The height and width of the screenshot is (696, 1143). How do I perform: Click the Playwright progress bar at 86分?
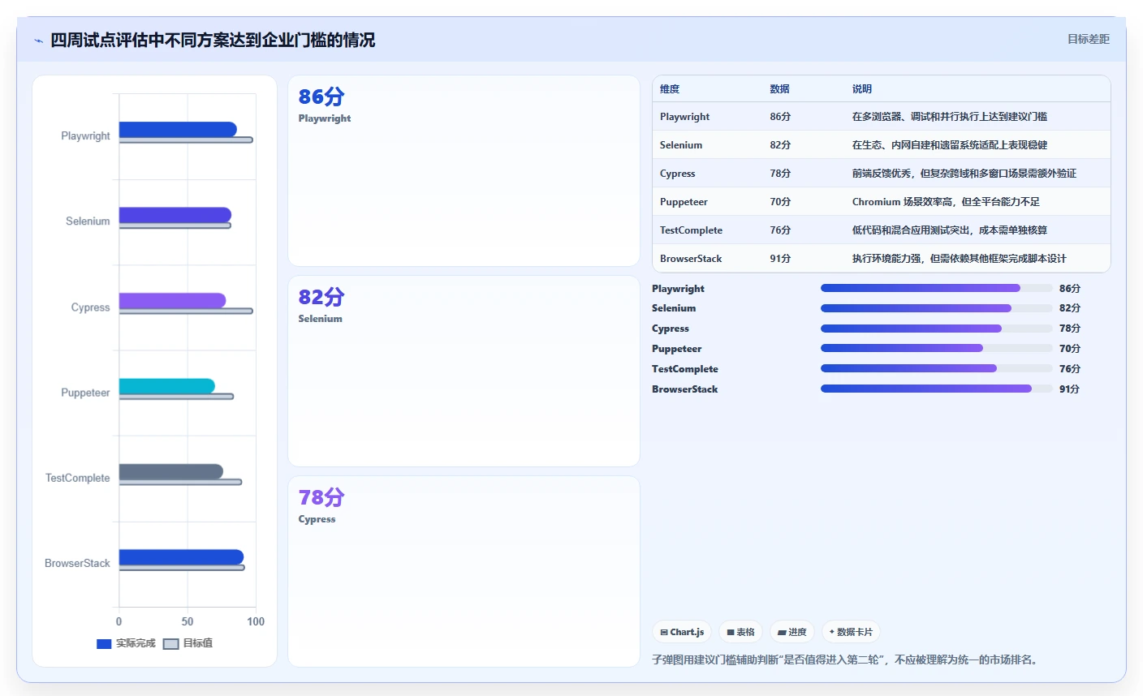(936, 288)
